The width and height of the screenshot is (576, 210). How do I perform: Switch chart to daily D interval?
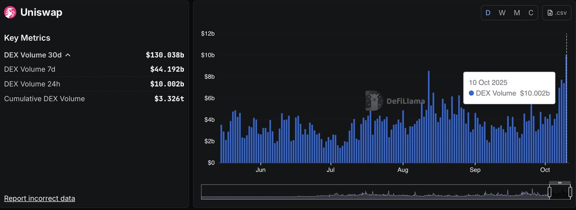488,13
